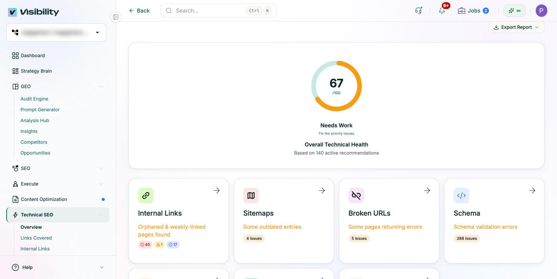
Task: Click the 288 Issues badge
Action: point(467,238)
